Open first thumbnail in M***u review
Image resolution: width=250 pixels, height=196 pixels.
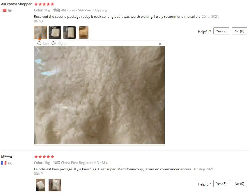pos(40,185)
